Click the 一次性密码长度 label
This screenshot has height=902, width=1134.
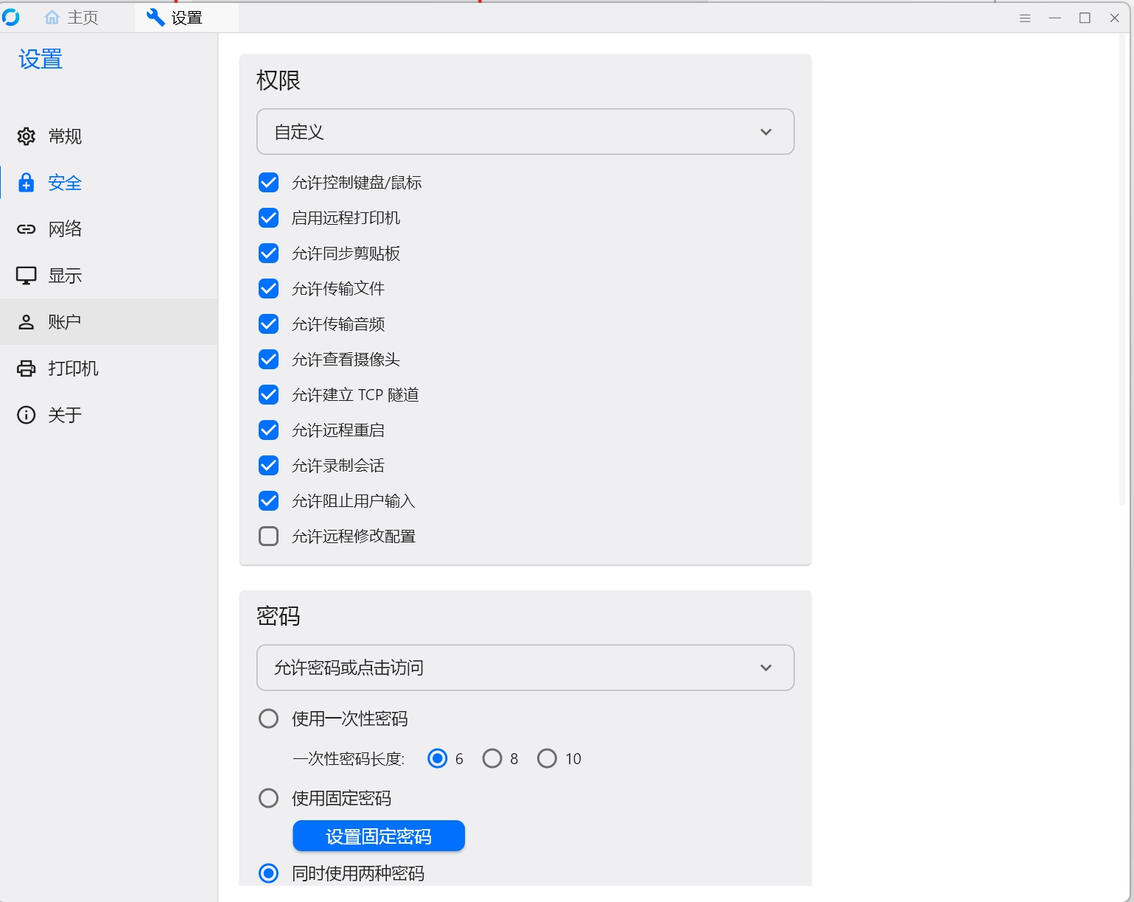[x=349, y=759]
